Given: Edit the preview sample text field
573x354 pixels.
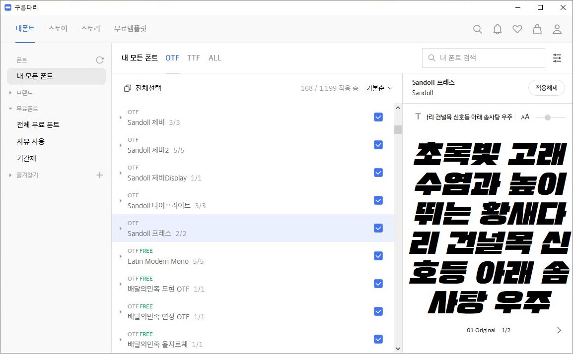Looking at the screenshot, I should click(469, 117).
